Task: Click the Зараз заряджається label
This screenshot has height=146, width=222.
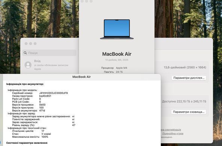Action: click(25, 122)
